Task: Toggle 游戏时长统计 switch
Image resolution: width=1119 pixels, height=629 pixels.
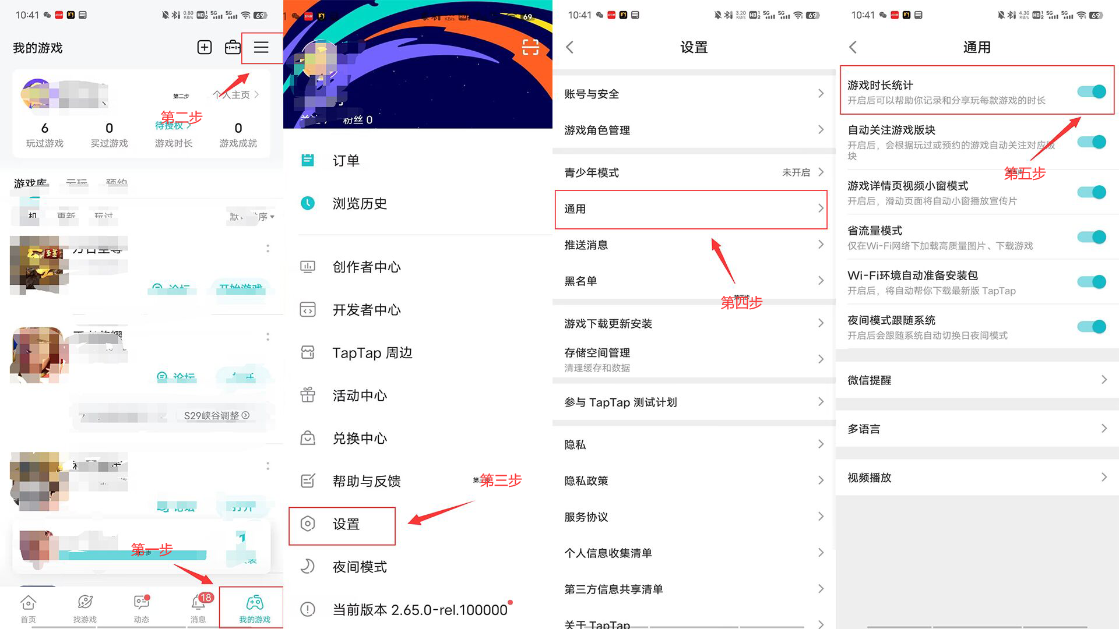Action: pos(1092,91)
